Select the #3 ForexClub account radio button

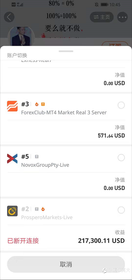[x=121, y=105]
